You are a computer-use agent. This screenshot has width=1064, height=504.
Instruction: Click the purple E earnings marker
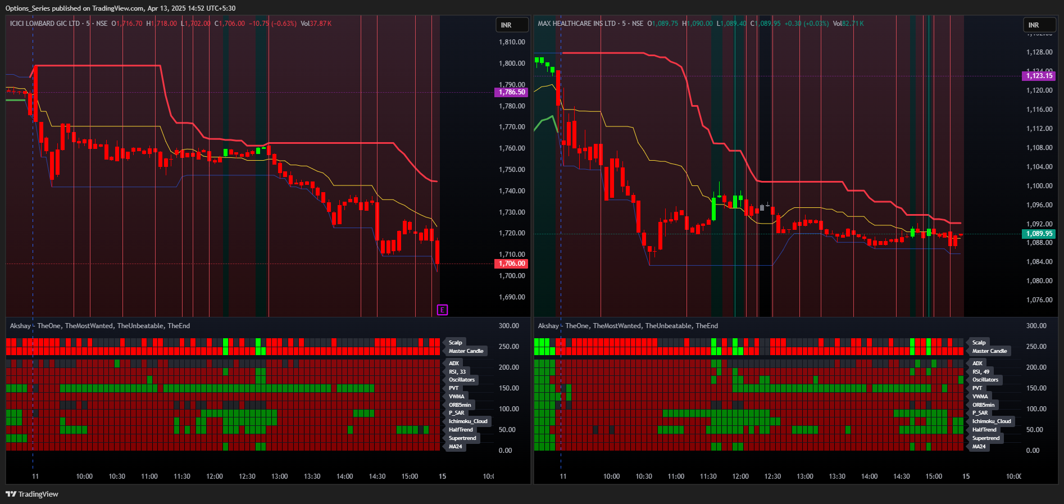(442, 310)
